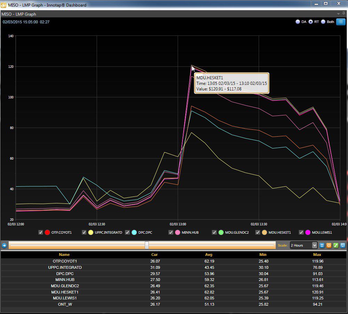Select the DPC.DPC name in the table
The height and width of the screenshot is (314, 348).
[x=65, y=274]
